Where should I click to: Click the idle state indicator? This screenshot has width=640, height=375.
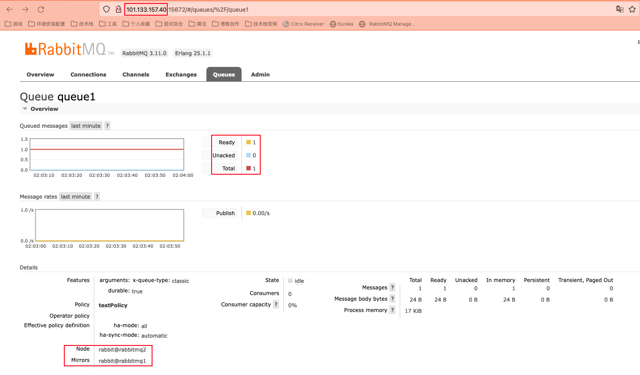click(x=296, y=281)
